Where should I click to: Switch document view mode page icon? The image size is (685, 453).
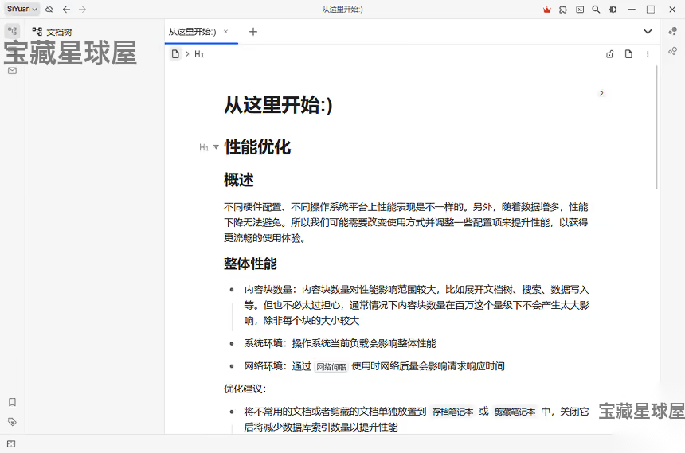point(628,54)
